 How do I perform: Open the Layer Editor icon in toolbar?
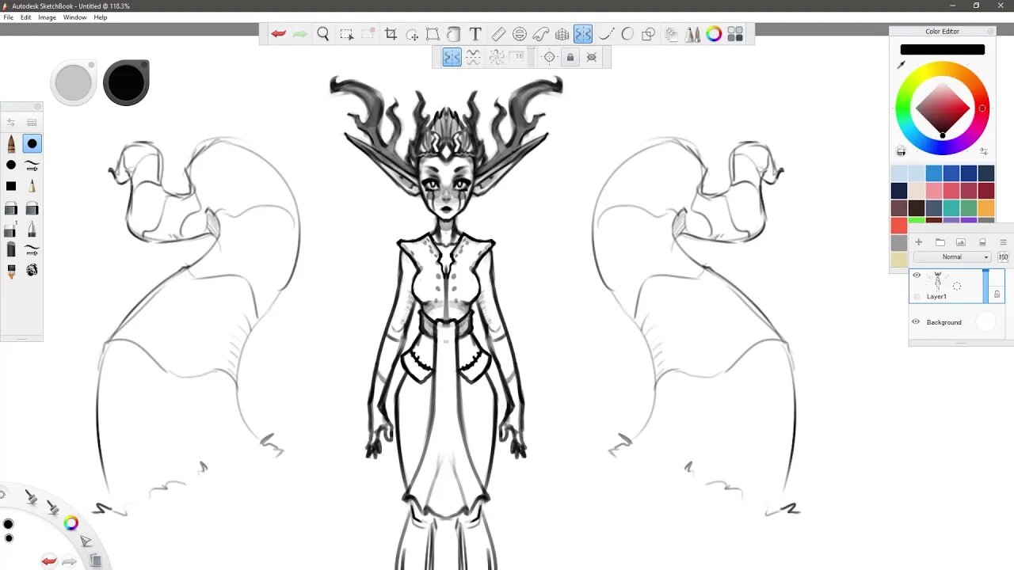pyautogui.click(x=672, y=34)
